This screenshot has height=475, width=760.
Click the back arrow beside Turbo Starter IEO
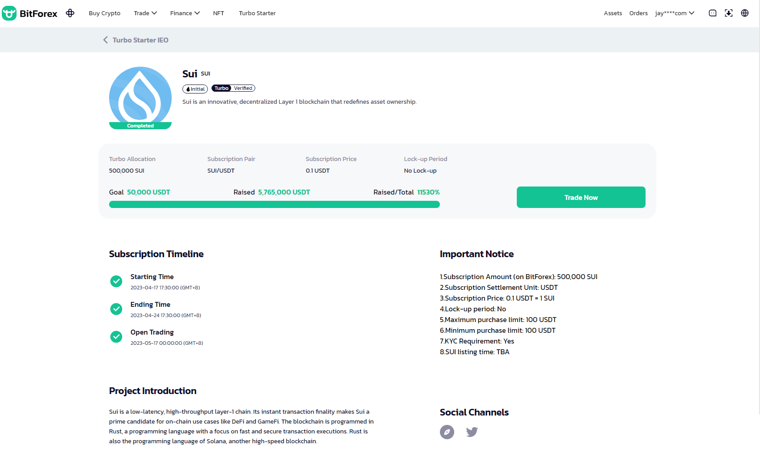pos(106,40)
